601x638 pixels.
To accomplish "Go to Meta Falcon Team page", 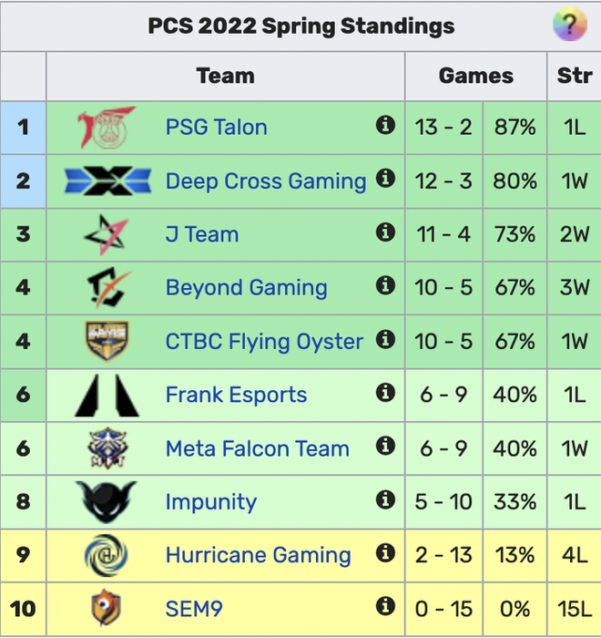I will 257,448.
